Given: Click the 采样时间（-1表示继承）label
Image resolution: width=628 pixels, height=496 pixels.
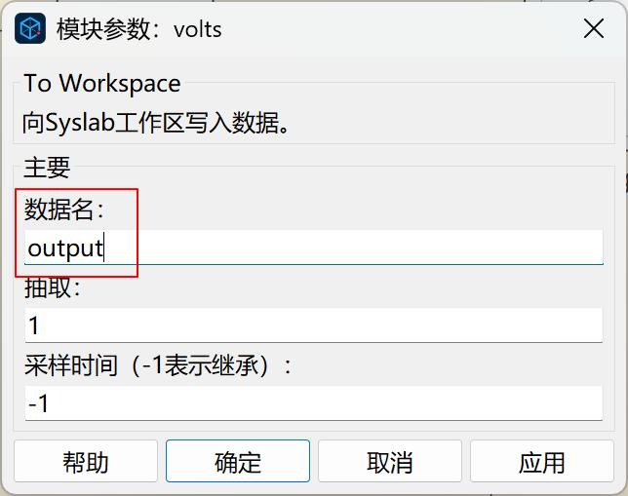Looking at the screenshot, I should pos(158,365).
